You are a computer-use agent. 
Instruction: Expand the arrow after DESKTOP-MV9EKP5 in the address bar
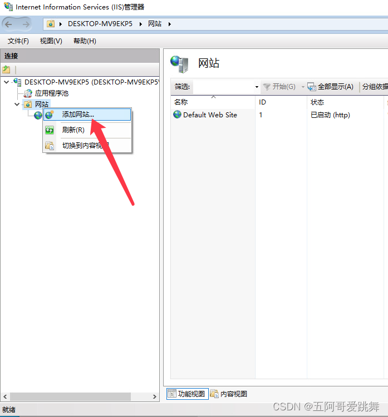(141, 24)
